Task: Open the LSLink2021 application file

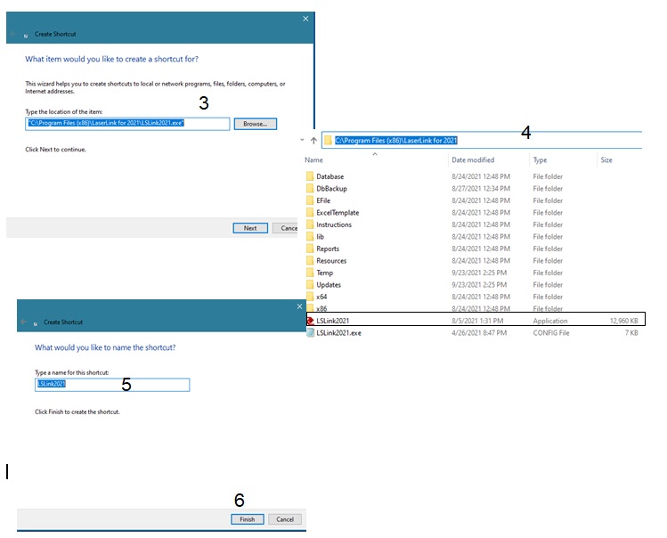Action: pyautogui.click(x=476, y=321)
